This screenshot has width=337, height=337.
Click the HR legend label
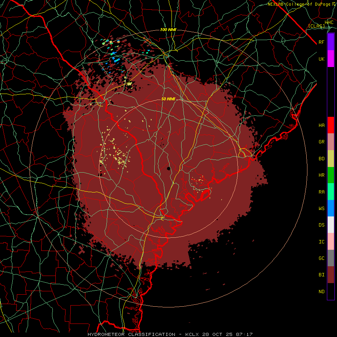coord(322,175)
